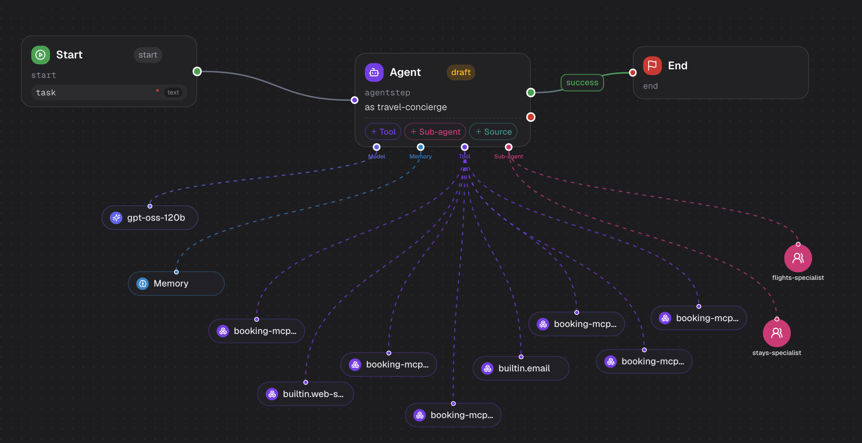Click the green Start play icon
Image resolution: width=862 pixels, height=443 pixels.
[41, 55]
